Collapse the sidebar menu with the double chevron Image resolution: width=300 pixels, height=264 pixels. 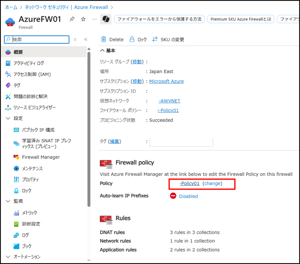[86, 39]
